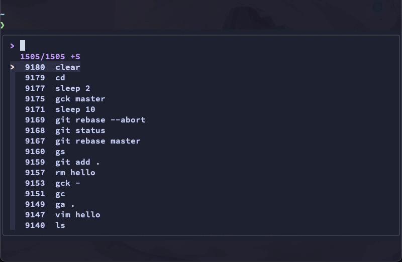Select the 'clear' history entry
The image size is (402, 262).
(x=67, y=67)
